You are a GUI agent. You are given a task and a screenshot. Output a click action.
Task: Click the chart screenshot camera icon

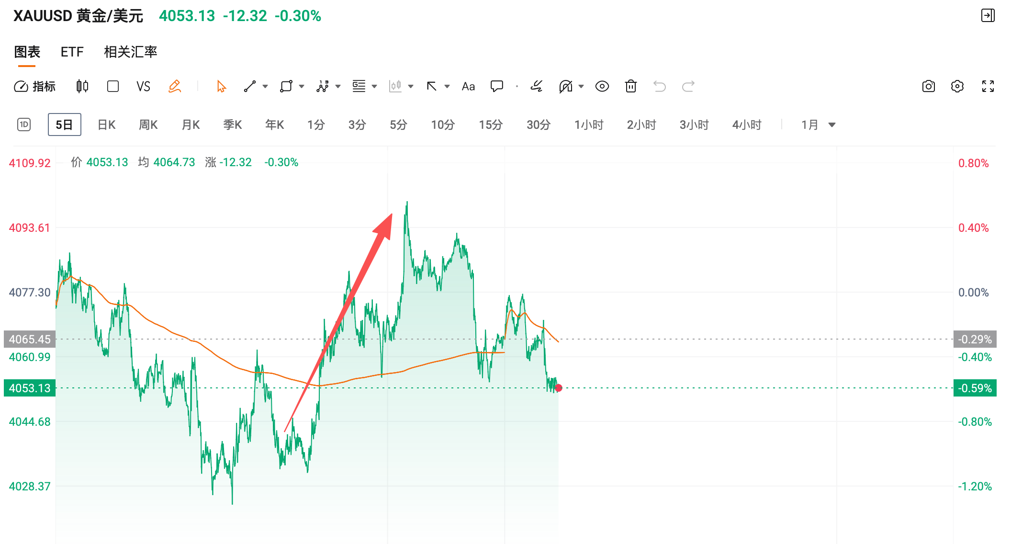[x=928, y=86]
